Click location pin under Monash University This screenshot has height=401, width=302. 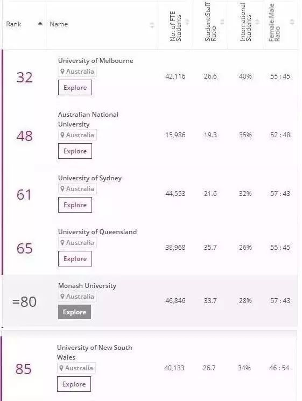tap(62, 297)
